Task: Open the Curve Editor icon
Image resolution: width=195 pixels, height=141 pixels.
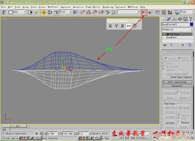Action: (157, 13)
